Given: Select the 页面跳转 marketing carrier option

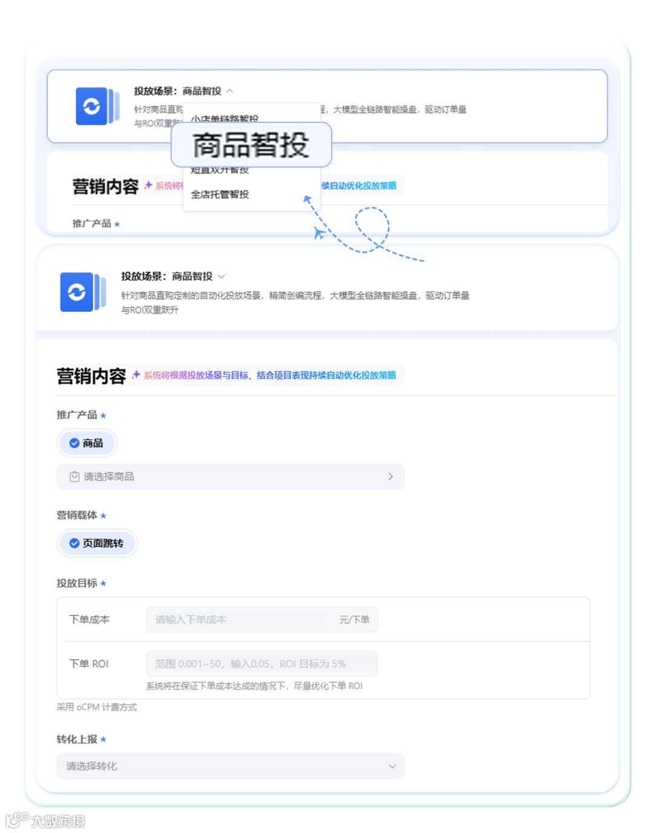Looking at the screenshot, I should 97,543.
